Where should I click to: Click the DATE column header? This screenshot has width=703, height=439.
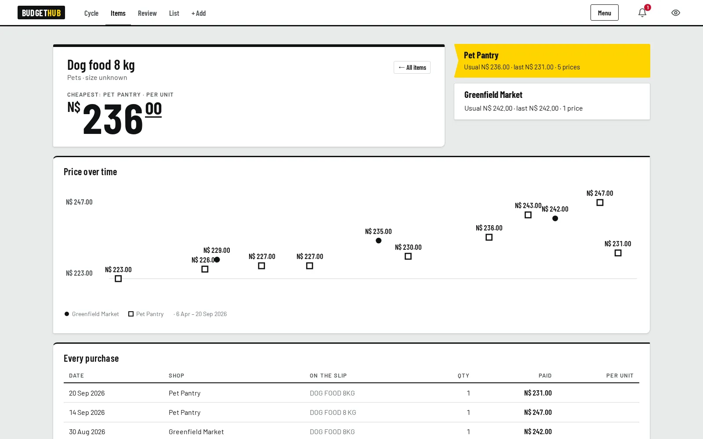click(76, 375)
